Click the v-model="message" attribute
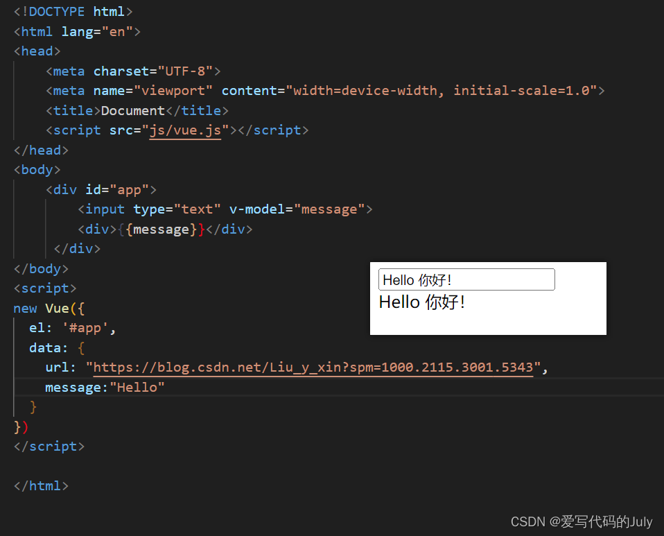This screenshot has height=536, width=664. point(297,209)
